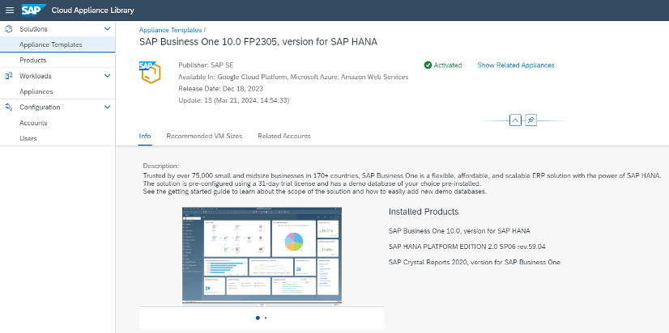Click the Available In cloud providers line
The height and width of the screenshot is (333, 669).
(x=293, y=77)
